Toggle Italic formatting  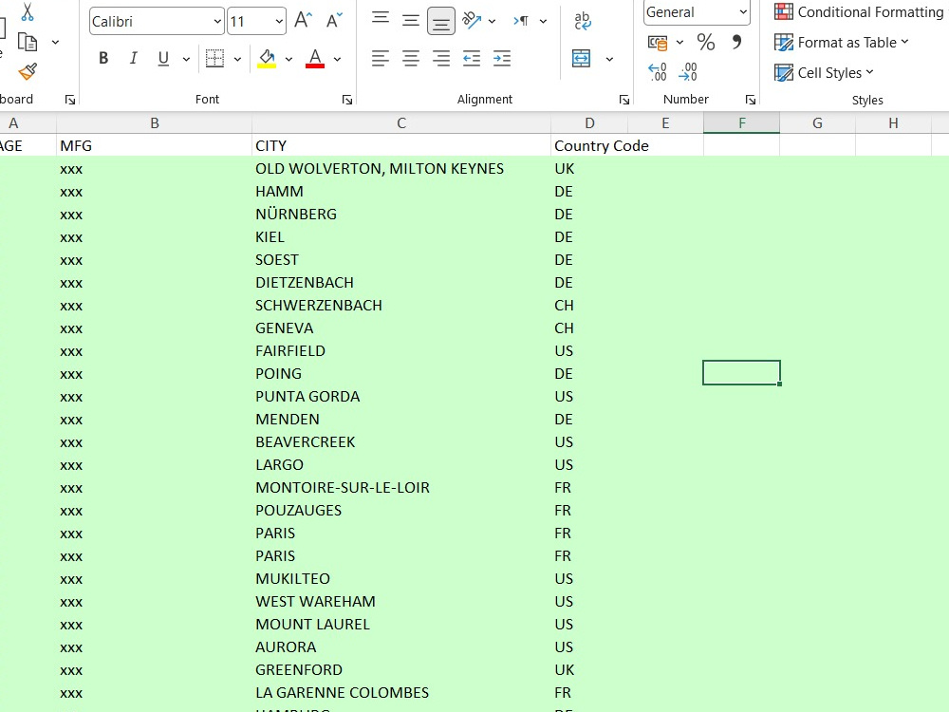(133, 58)
